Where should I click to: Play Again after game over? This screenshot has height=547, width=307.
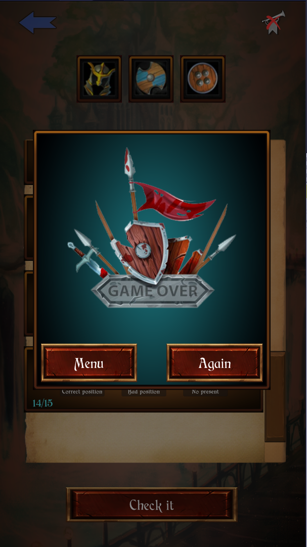[x=214, y=363]
